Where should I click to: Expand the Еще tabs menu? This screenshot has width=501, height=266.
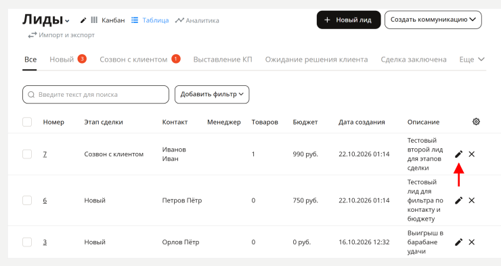[472, 60]
